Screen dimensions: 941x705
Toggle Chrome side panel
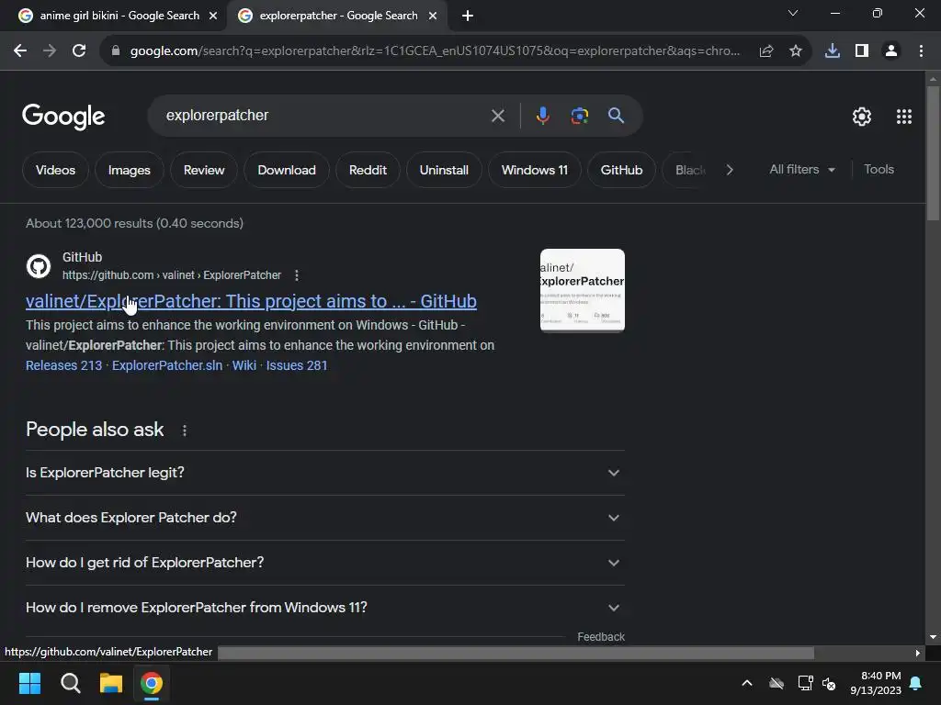pyautogui.click(x=862, y=51)
